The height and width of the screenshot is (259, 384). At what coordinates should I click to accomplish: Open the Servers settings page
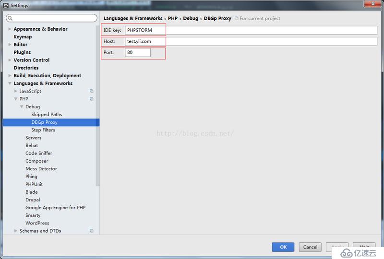(34, 138)
